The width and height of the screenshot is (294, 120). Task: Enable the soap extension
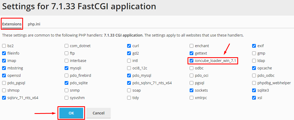129,90
